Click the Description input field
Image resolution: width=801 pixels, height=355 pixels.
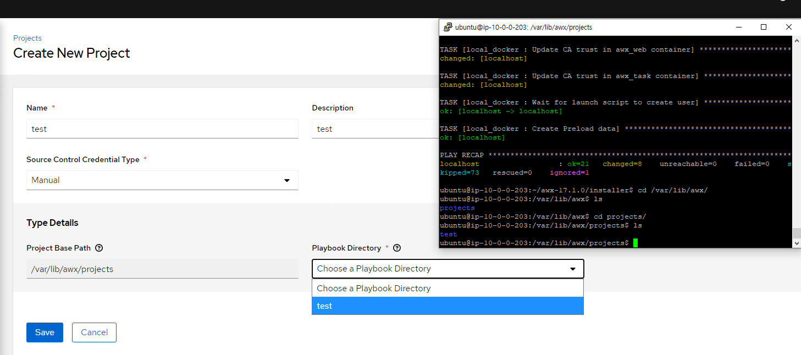(375, 129)
